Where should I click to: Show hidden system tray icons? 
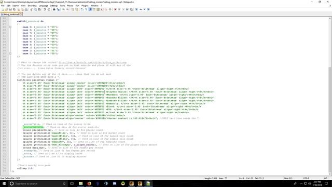point(301,183)
